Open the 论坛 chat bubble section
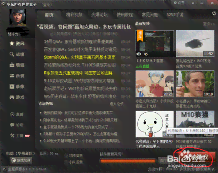Image resolution: width=218 pixels, height=173 pixels. pos(17,125)
